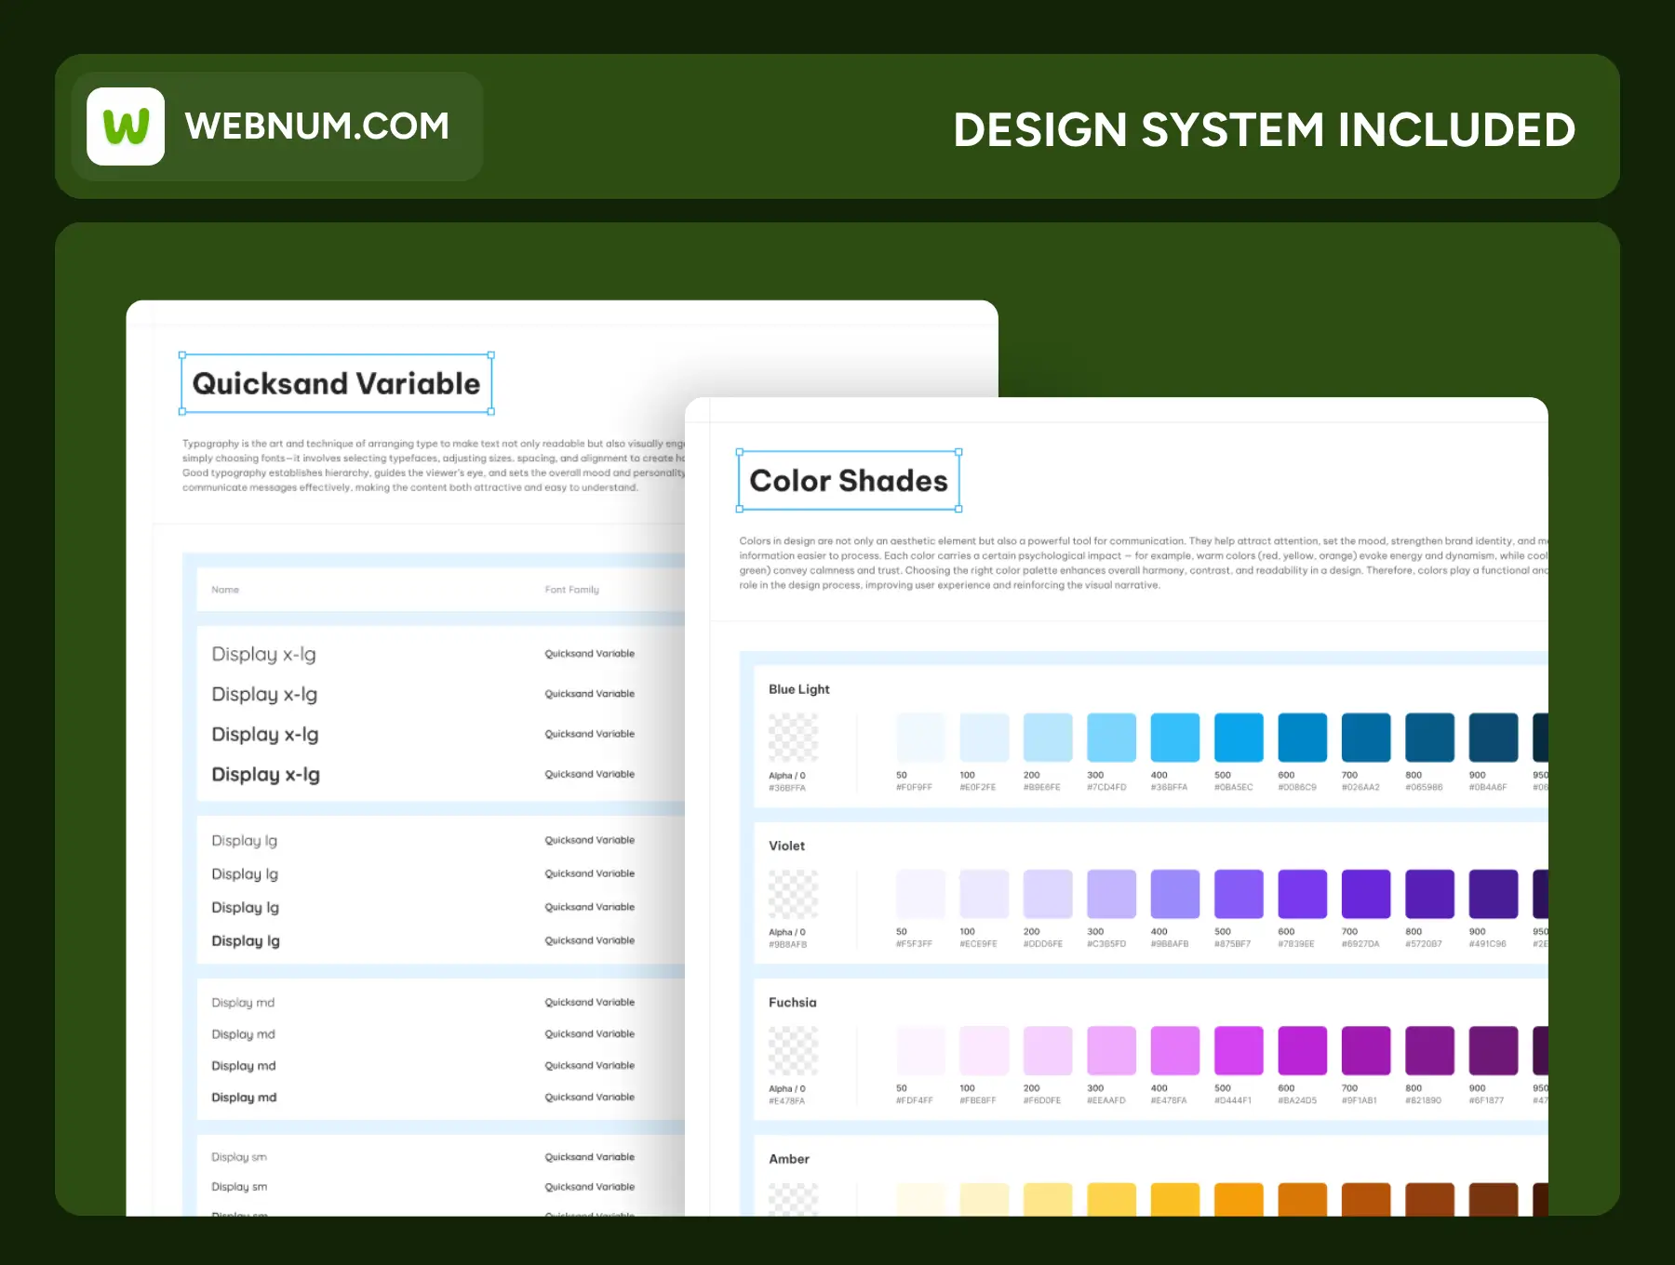Click the Fuchsia Alpha / 0 checkerboard swatch
1675x1265 pixels.
pos(793,1050)
